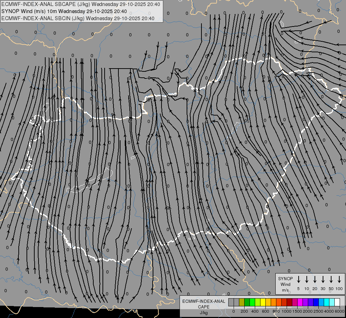Screen dimensions: 346x318
Task: Click the 'CAPE' word in the color legend
Action: [204, 307]
